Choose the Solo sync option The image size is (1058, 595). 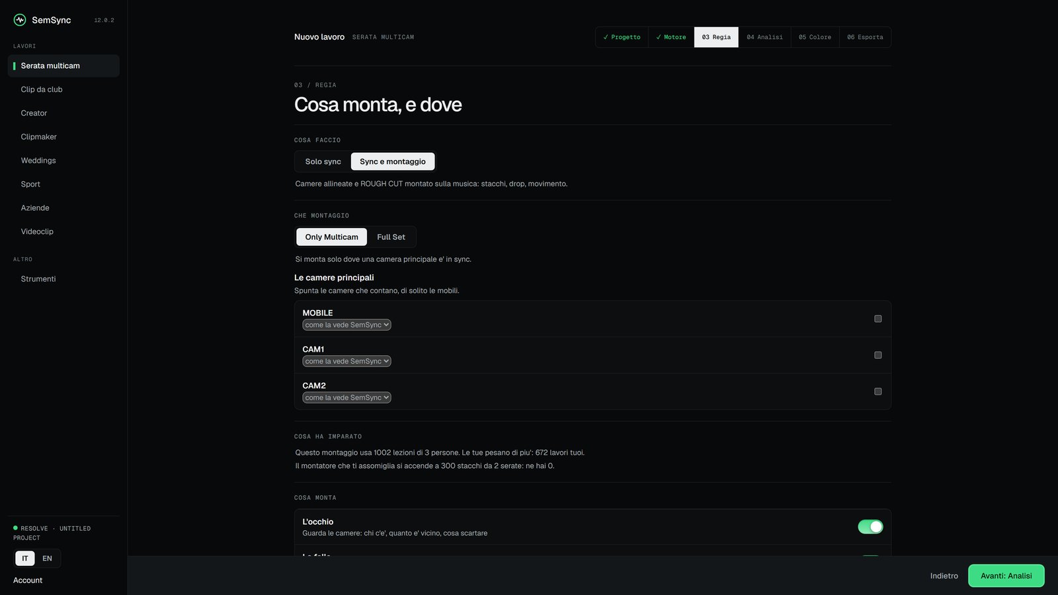323,161
